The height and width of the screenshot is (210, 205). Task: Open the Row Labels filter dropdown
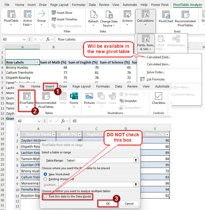(37, 62)
